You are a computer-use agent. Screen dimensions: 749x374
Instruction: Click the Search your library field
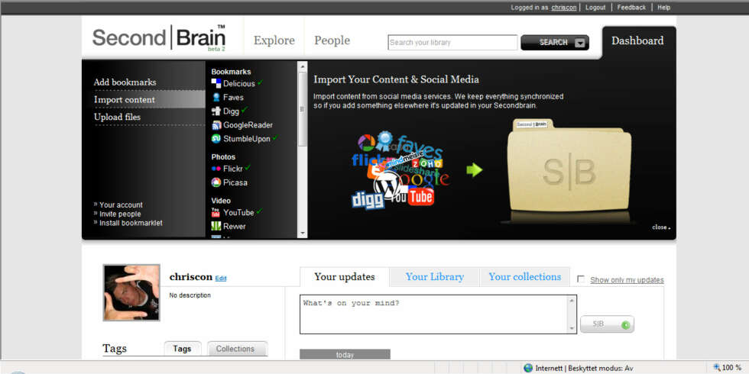click(452, 43)
